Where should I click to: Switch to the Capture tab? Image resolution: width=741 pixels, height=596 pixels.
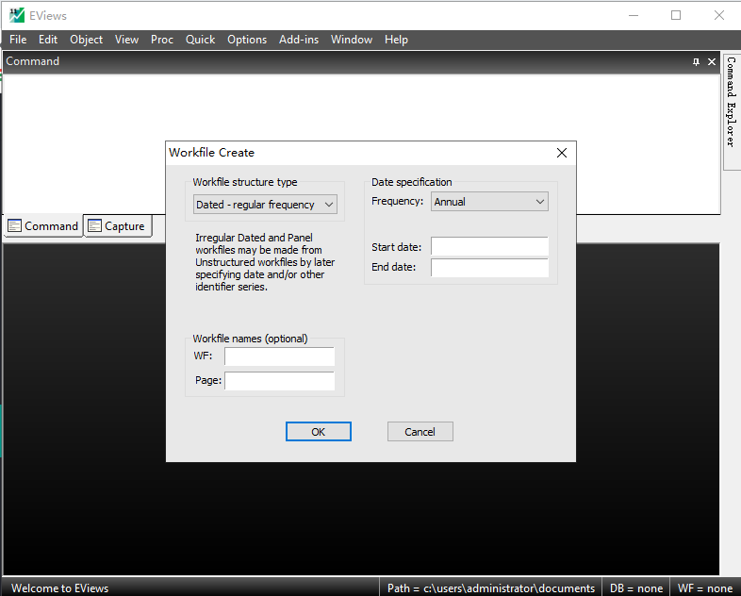click(x=118, y=226)
